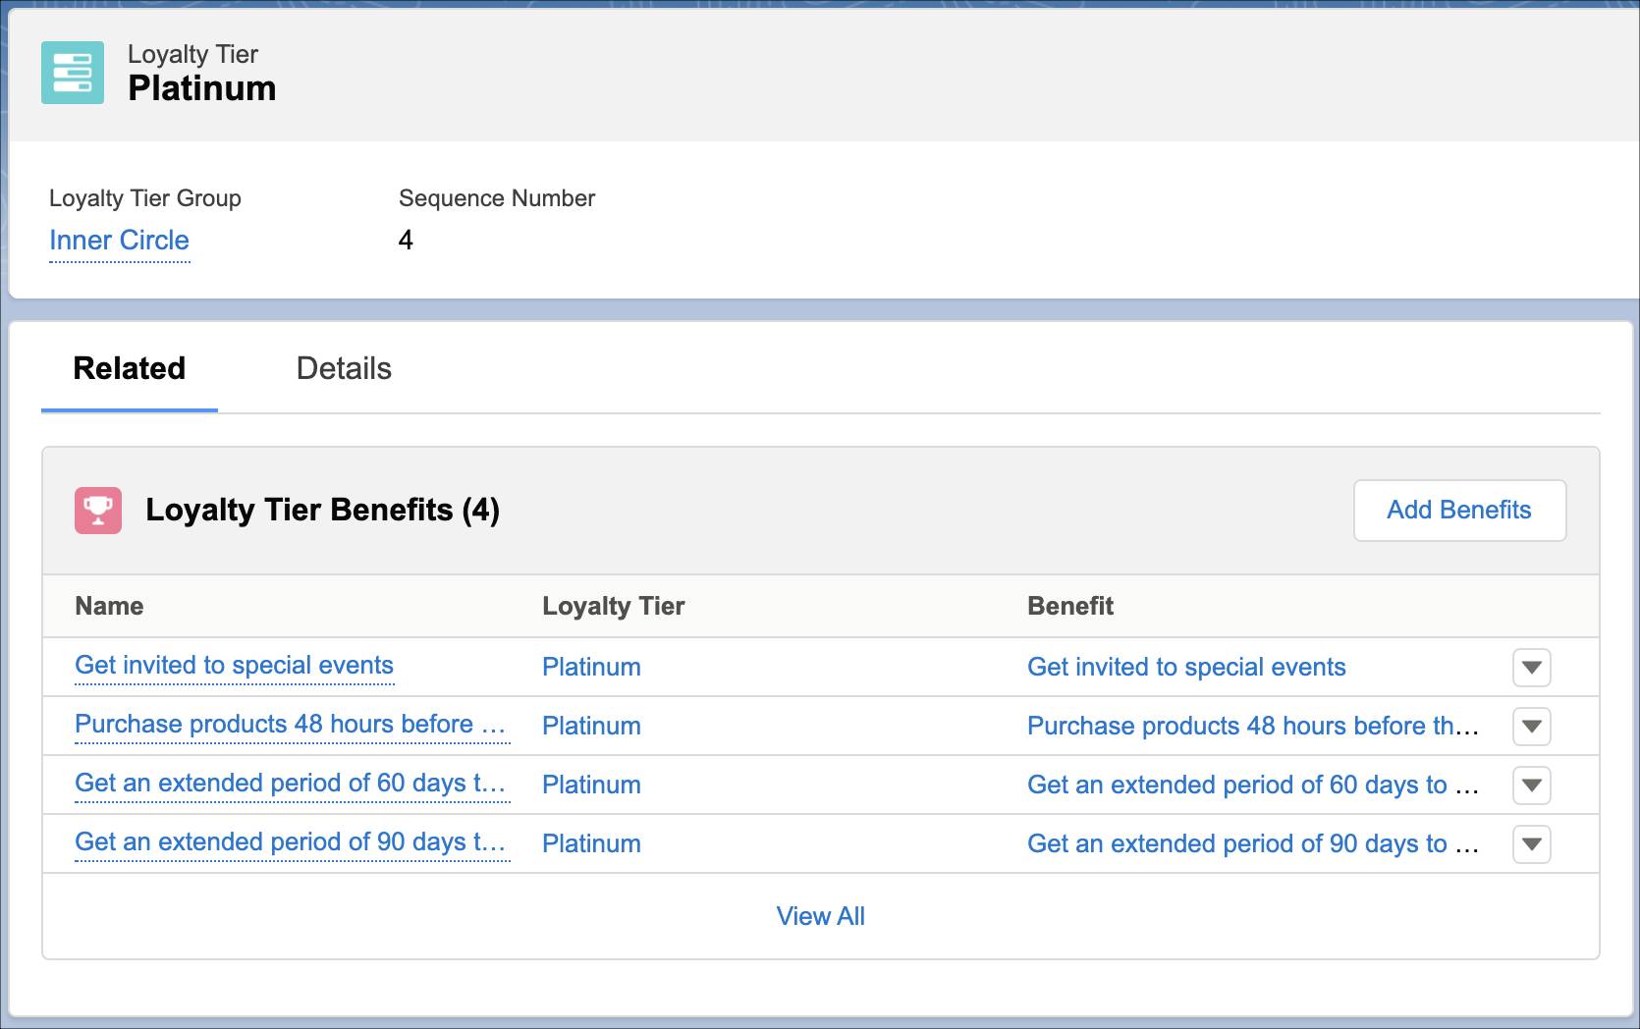Open the Get invited to special events record
This screenshot has width=1640, height=1029.
point(234,666)
